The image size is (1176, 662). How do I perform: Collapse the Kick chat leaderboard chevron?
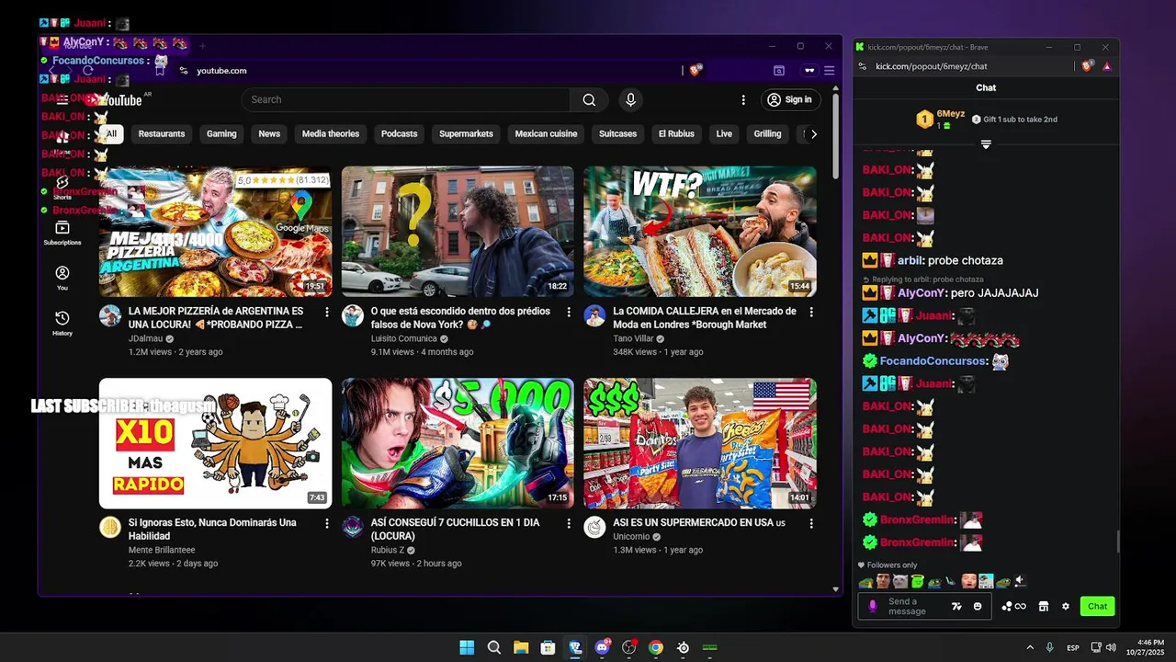click(x=986, y=144)
